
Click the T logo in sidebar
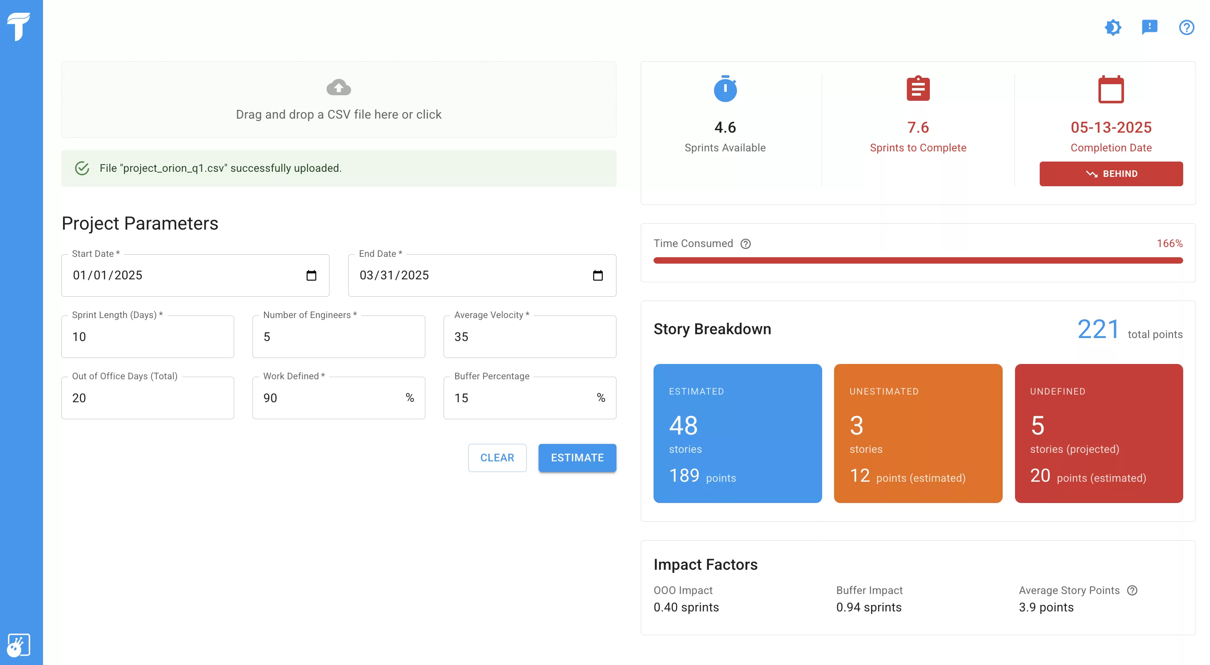(x=19, y=26)
